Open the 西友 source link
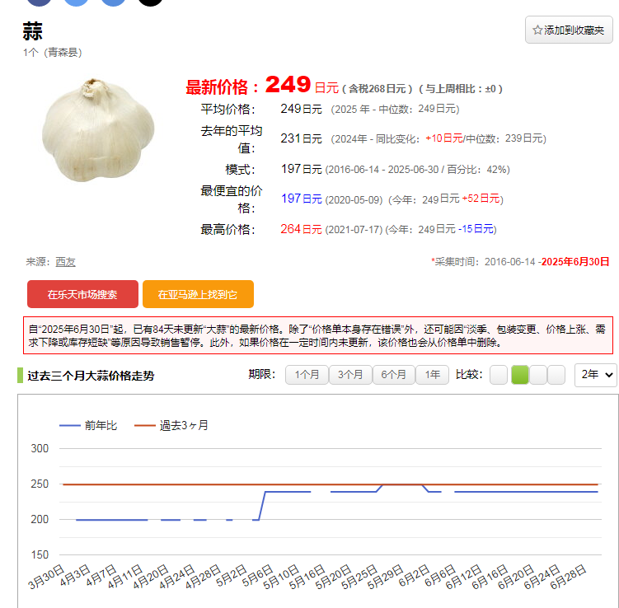 point(65,261)
